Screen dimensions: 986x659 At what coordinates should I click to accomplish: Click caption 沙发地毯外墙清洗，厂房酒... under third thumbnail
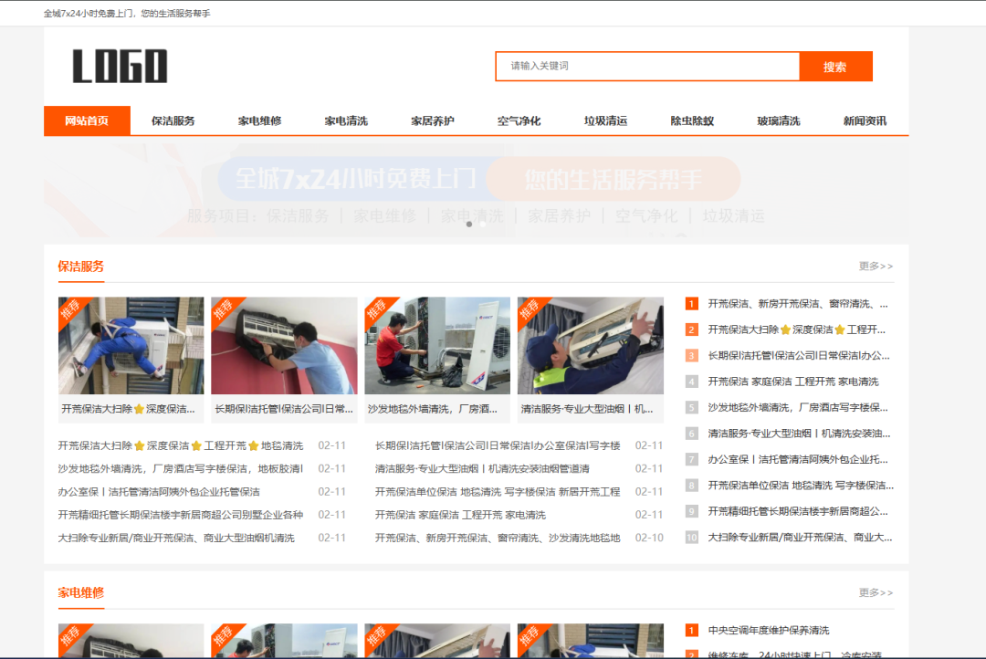433,409
